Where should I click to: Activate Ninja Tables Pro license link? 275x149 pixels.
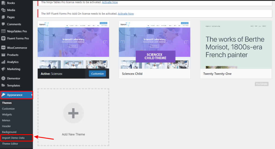[110, 2]
